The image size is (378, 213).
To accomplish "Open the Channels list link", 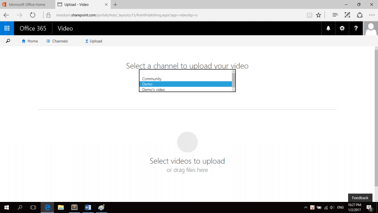I will (57, 41).
